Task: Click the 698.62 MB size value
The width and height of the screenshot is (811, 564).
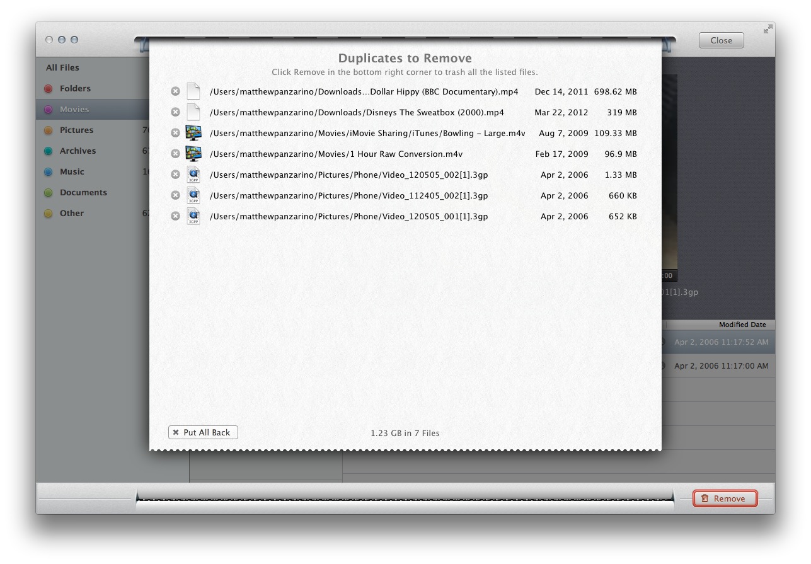Action: (x=615, y=91)
